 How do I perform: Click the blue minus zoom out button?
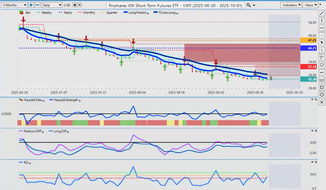click(37, 5)
